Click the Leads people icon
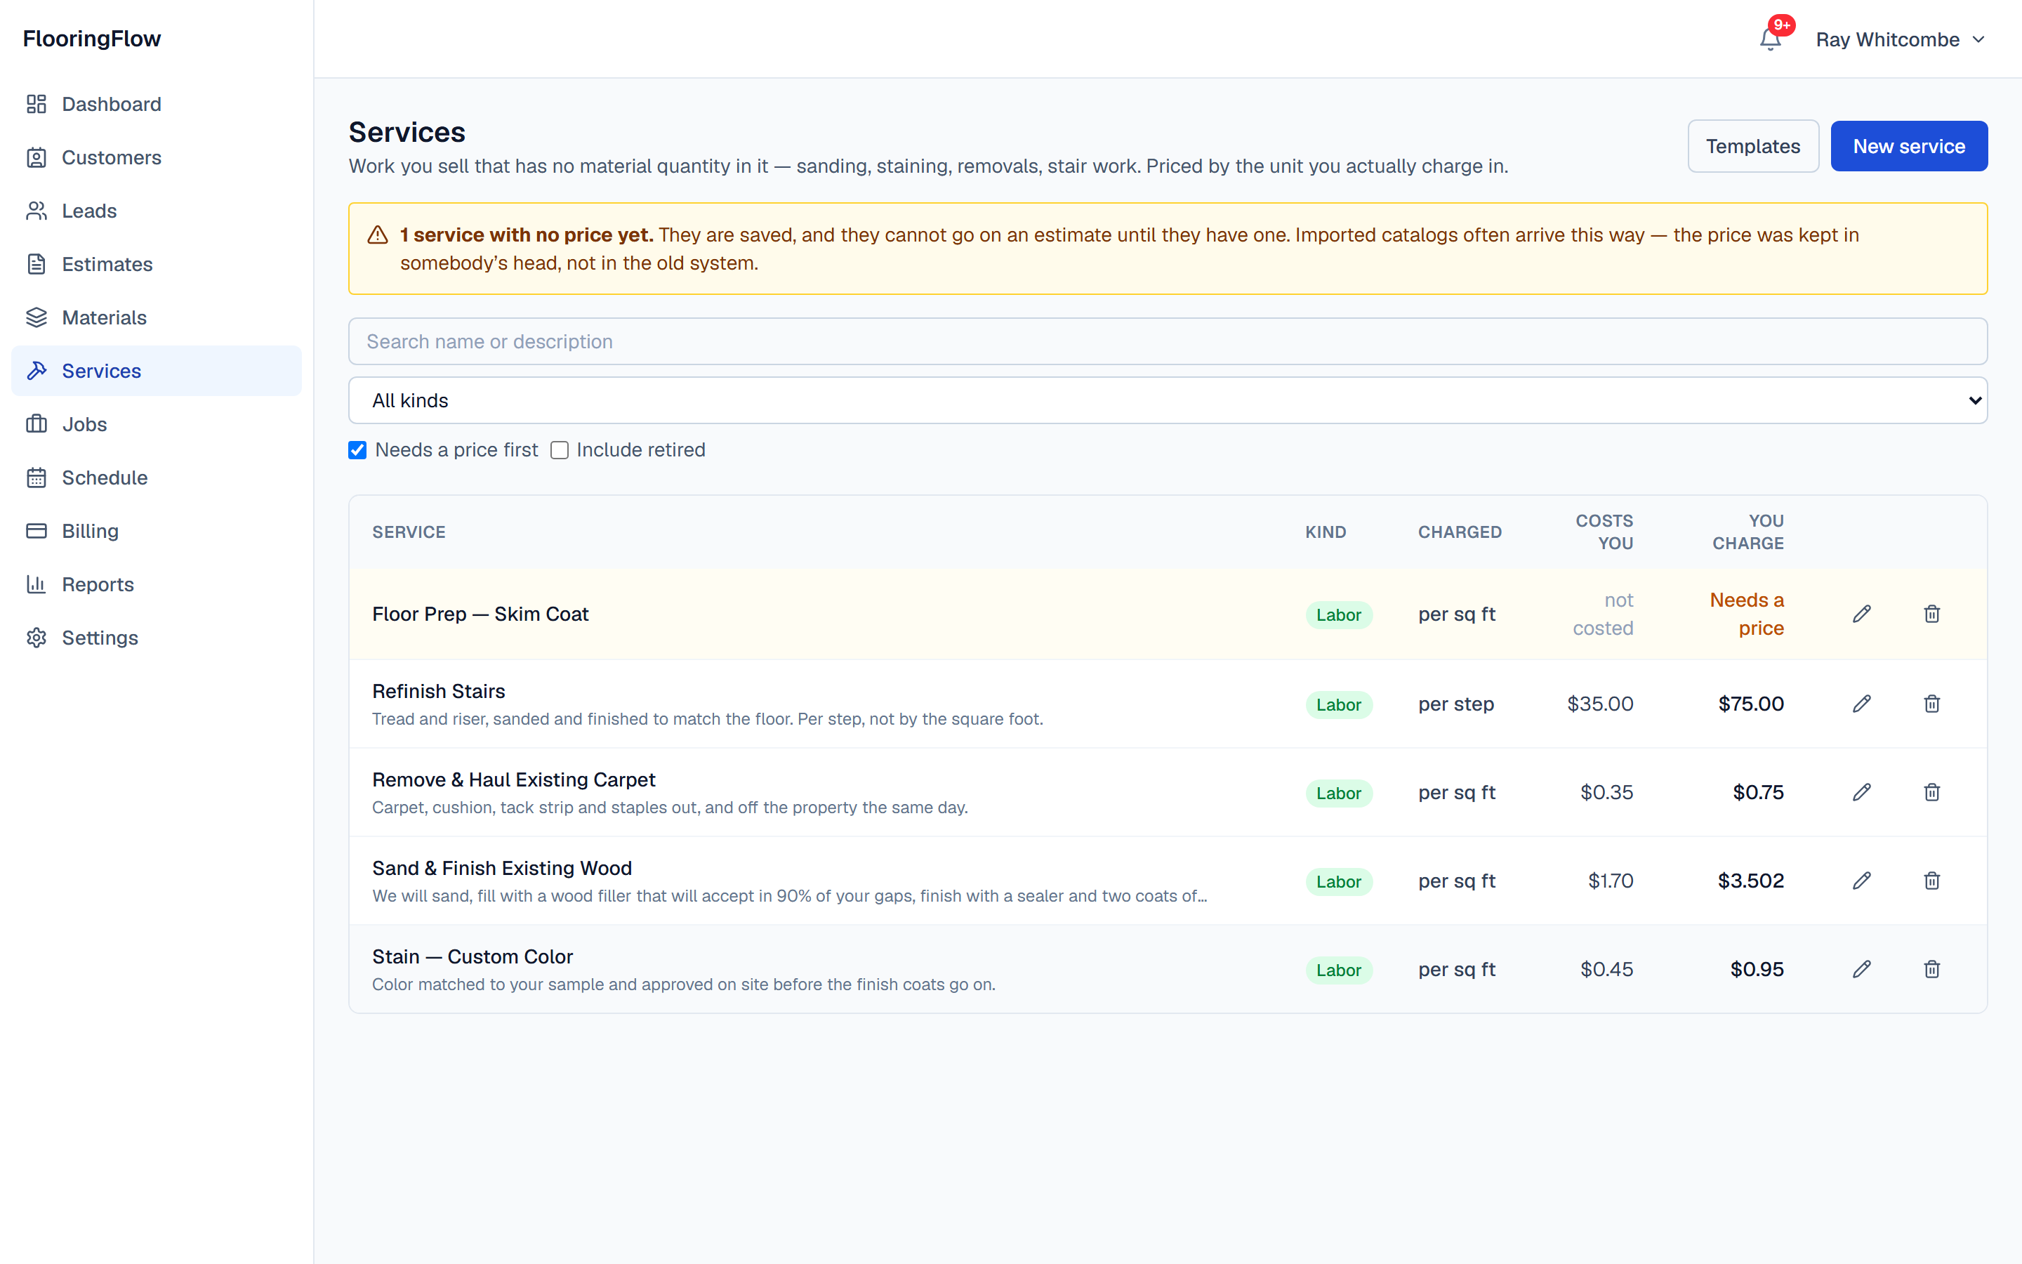The width and height of the screenshot is (2022, 1264). pos(36,211)
